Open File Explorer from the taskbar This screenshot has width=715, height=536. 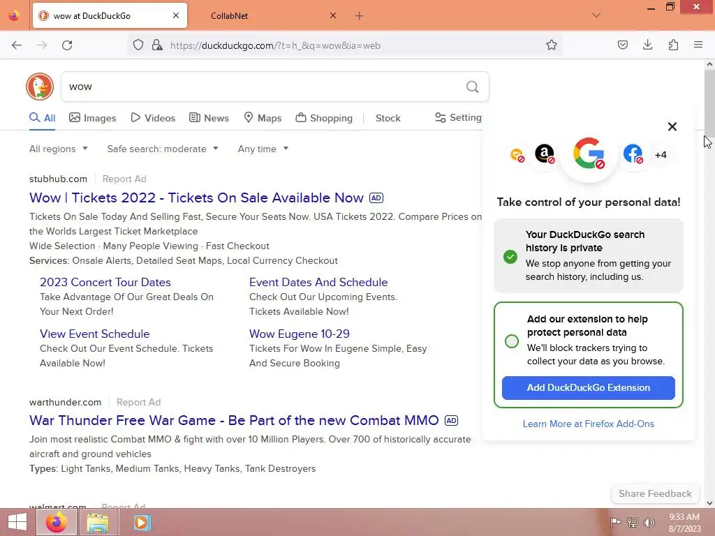tap(98, 522)
